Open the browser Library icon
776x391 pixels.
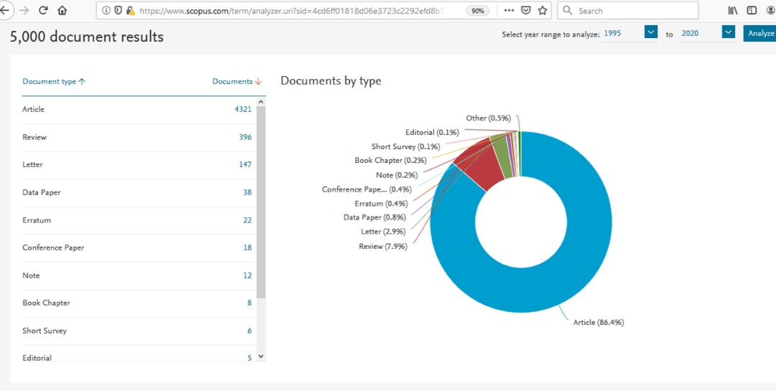(733, 11)
